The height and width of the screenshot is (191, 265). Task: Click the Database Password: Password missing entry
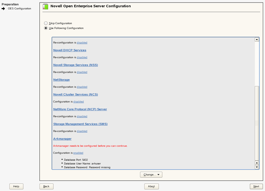tap(87, 167)
